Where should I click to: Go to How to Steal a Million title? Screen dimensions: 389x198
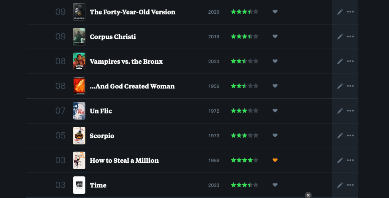tap(124, 160)
